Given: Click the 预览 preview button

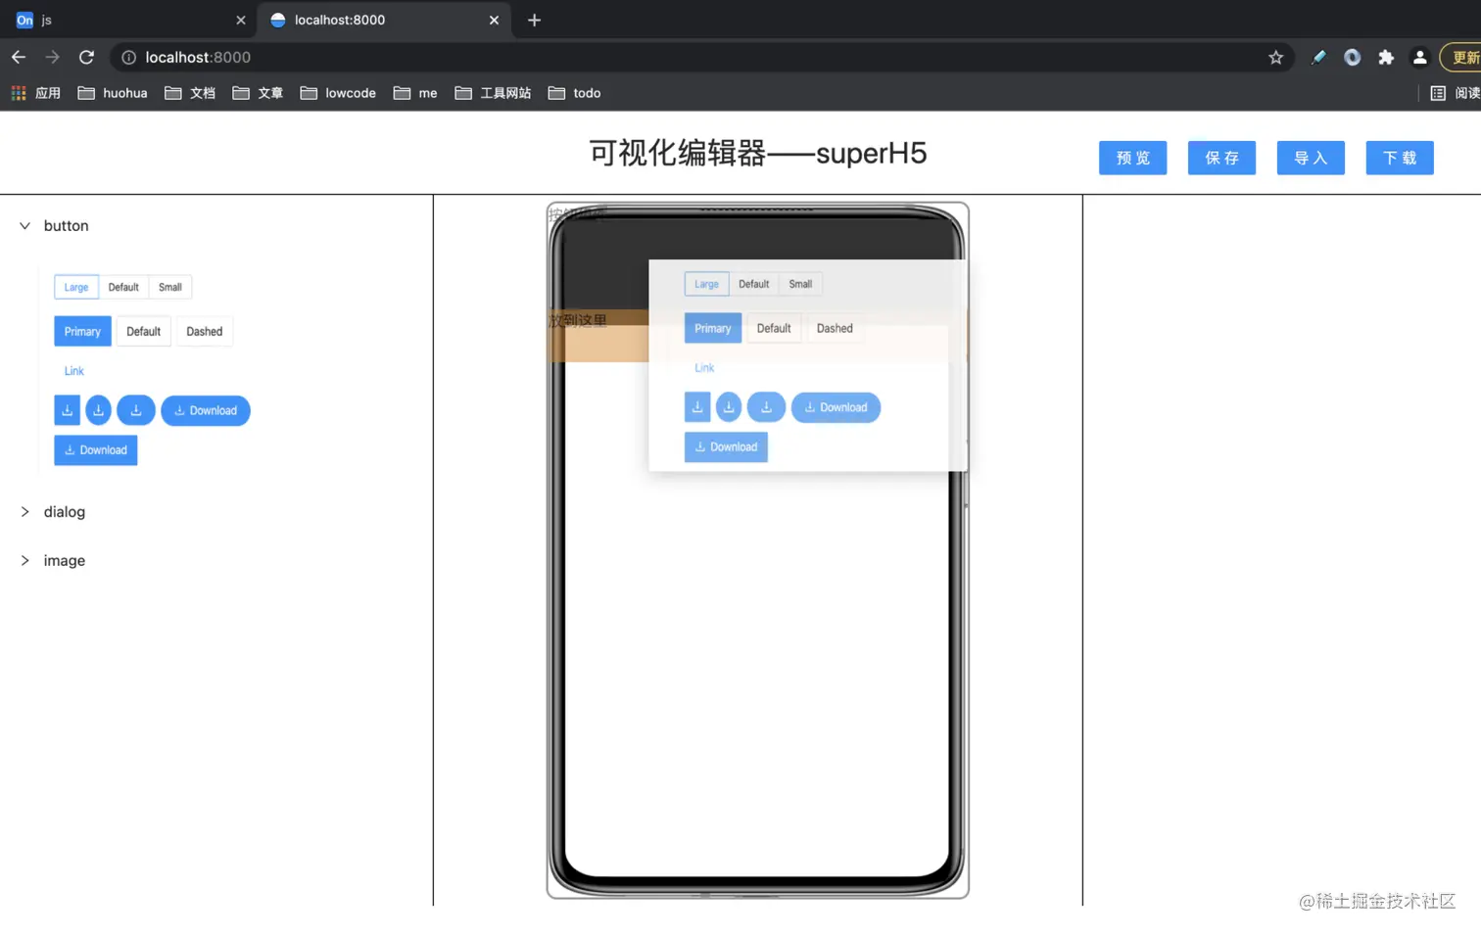Looking at the screenshot, I should point(1133,158).
